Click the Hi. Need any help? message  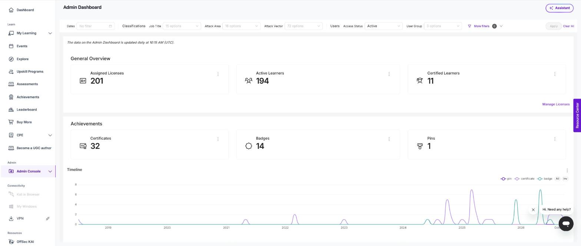557,209
